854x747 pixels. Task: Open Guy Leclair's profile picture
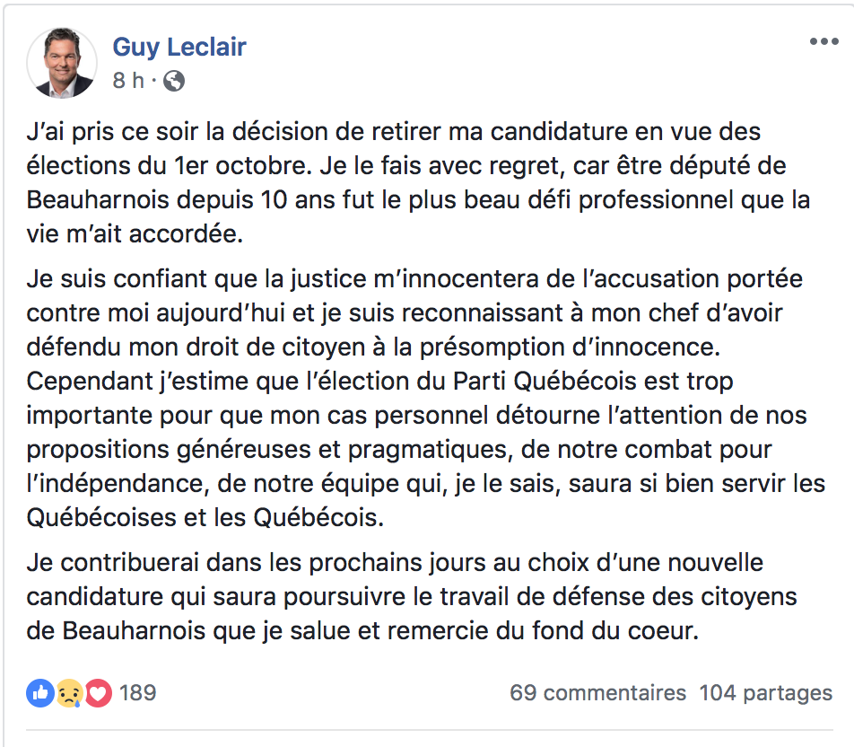point(62,63)
